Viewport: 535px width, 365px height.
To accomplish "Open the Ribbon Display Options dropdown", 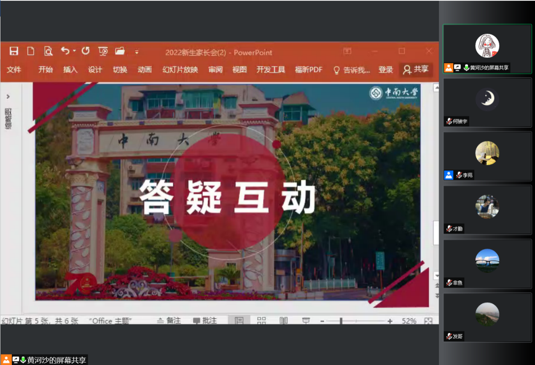I will click(347, 51).
